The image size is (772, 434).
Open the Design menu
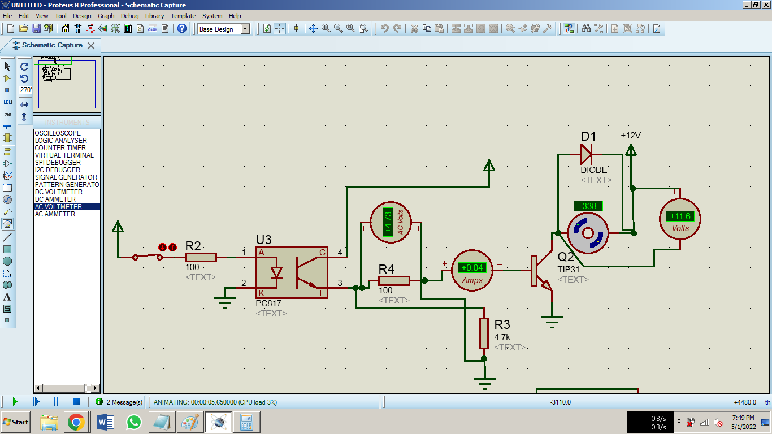point(82,16)
